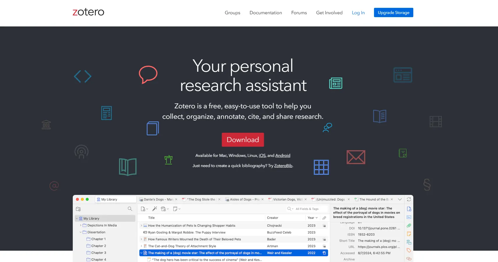Click the New Collection icon above the sidebar
This screenshot has width=498, height=262.
click(x=78, y=209)
